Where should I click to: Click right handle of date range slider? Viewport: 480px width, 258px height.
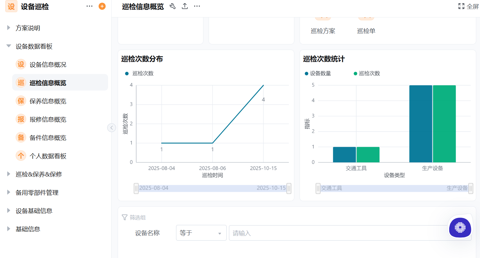click(x=289, y=188)
